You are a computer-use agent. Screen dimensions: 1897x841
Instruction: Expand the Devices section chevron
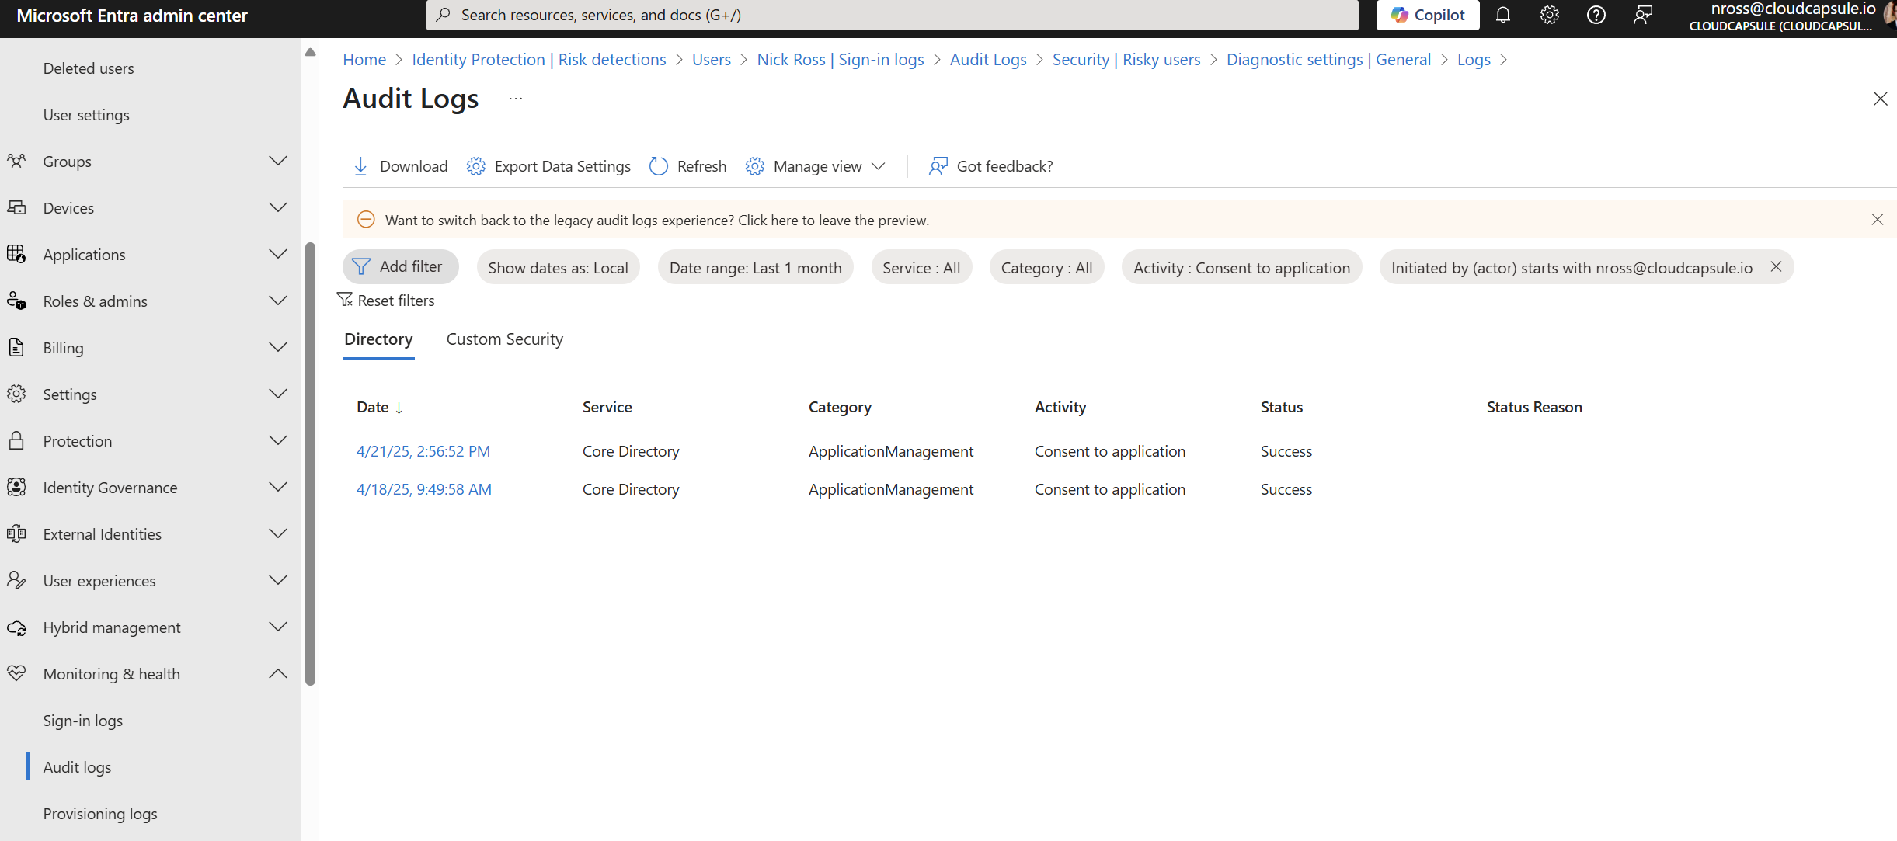point(278,208)
